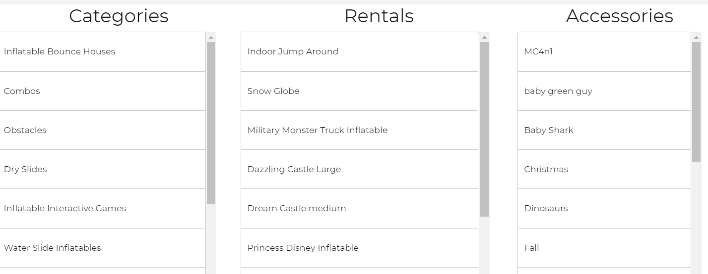Choose the Combos category
Screen dimensions: 708x274
click(x=22, y=91)
